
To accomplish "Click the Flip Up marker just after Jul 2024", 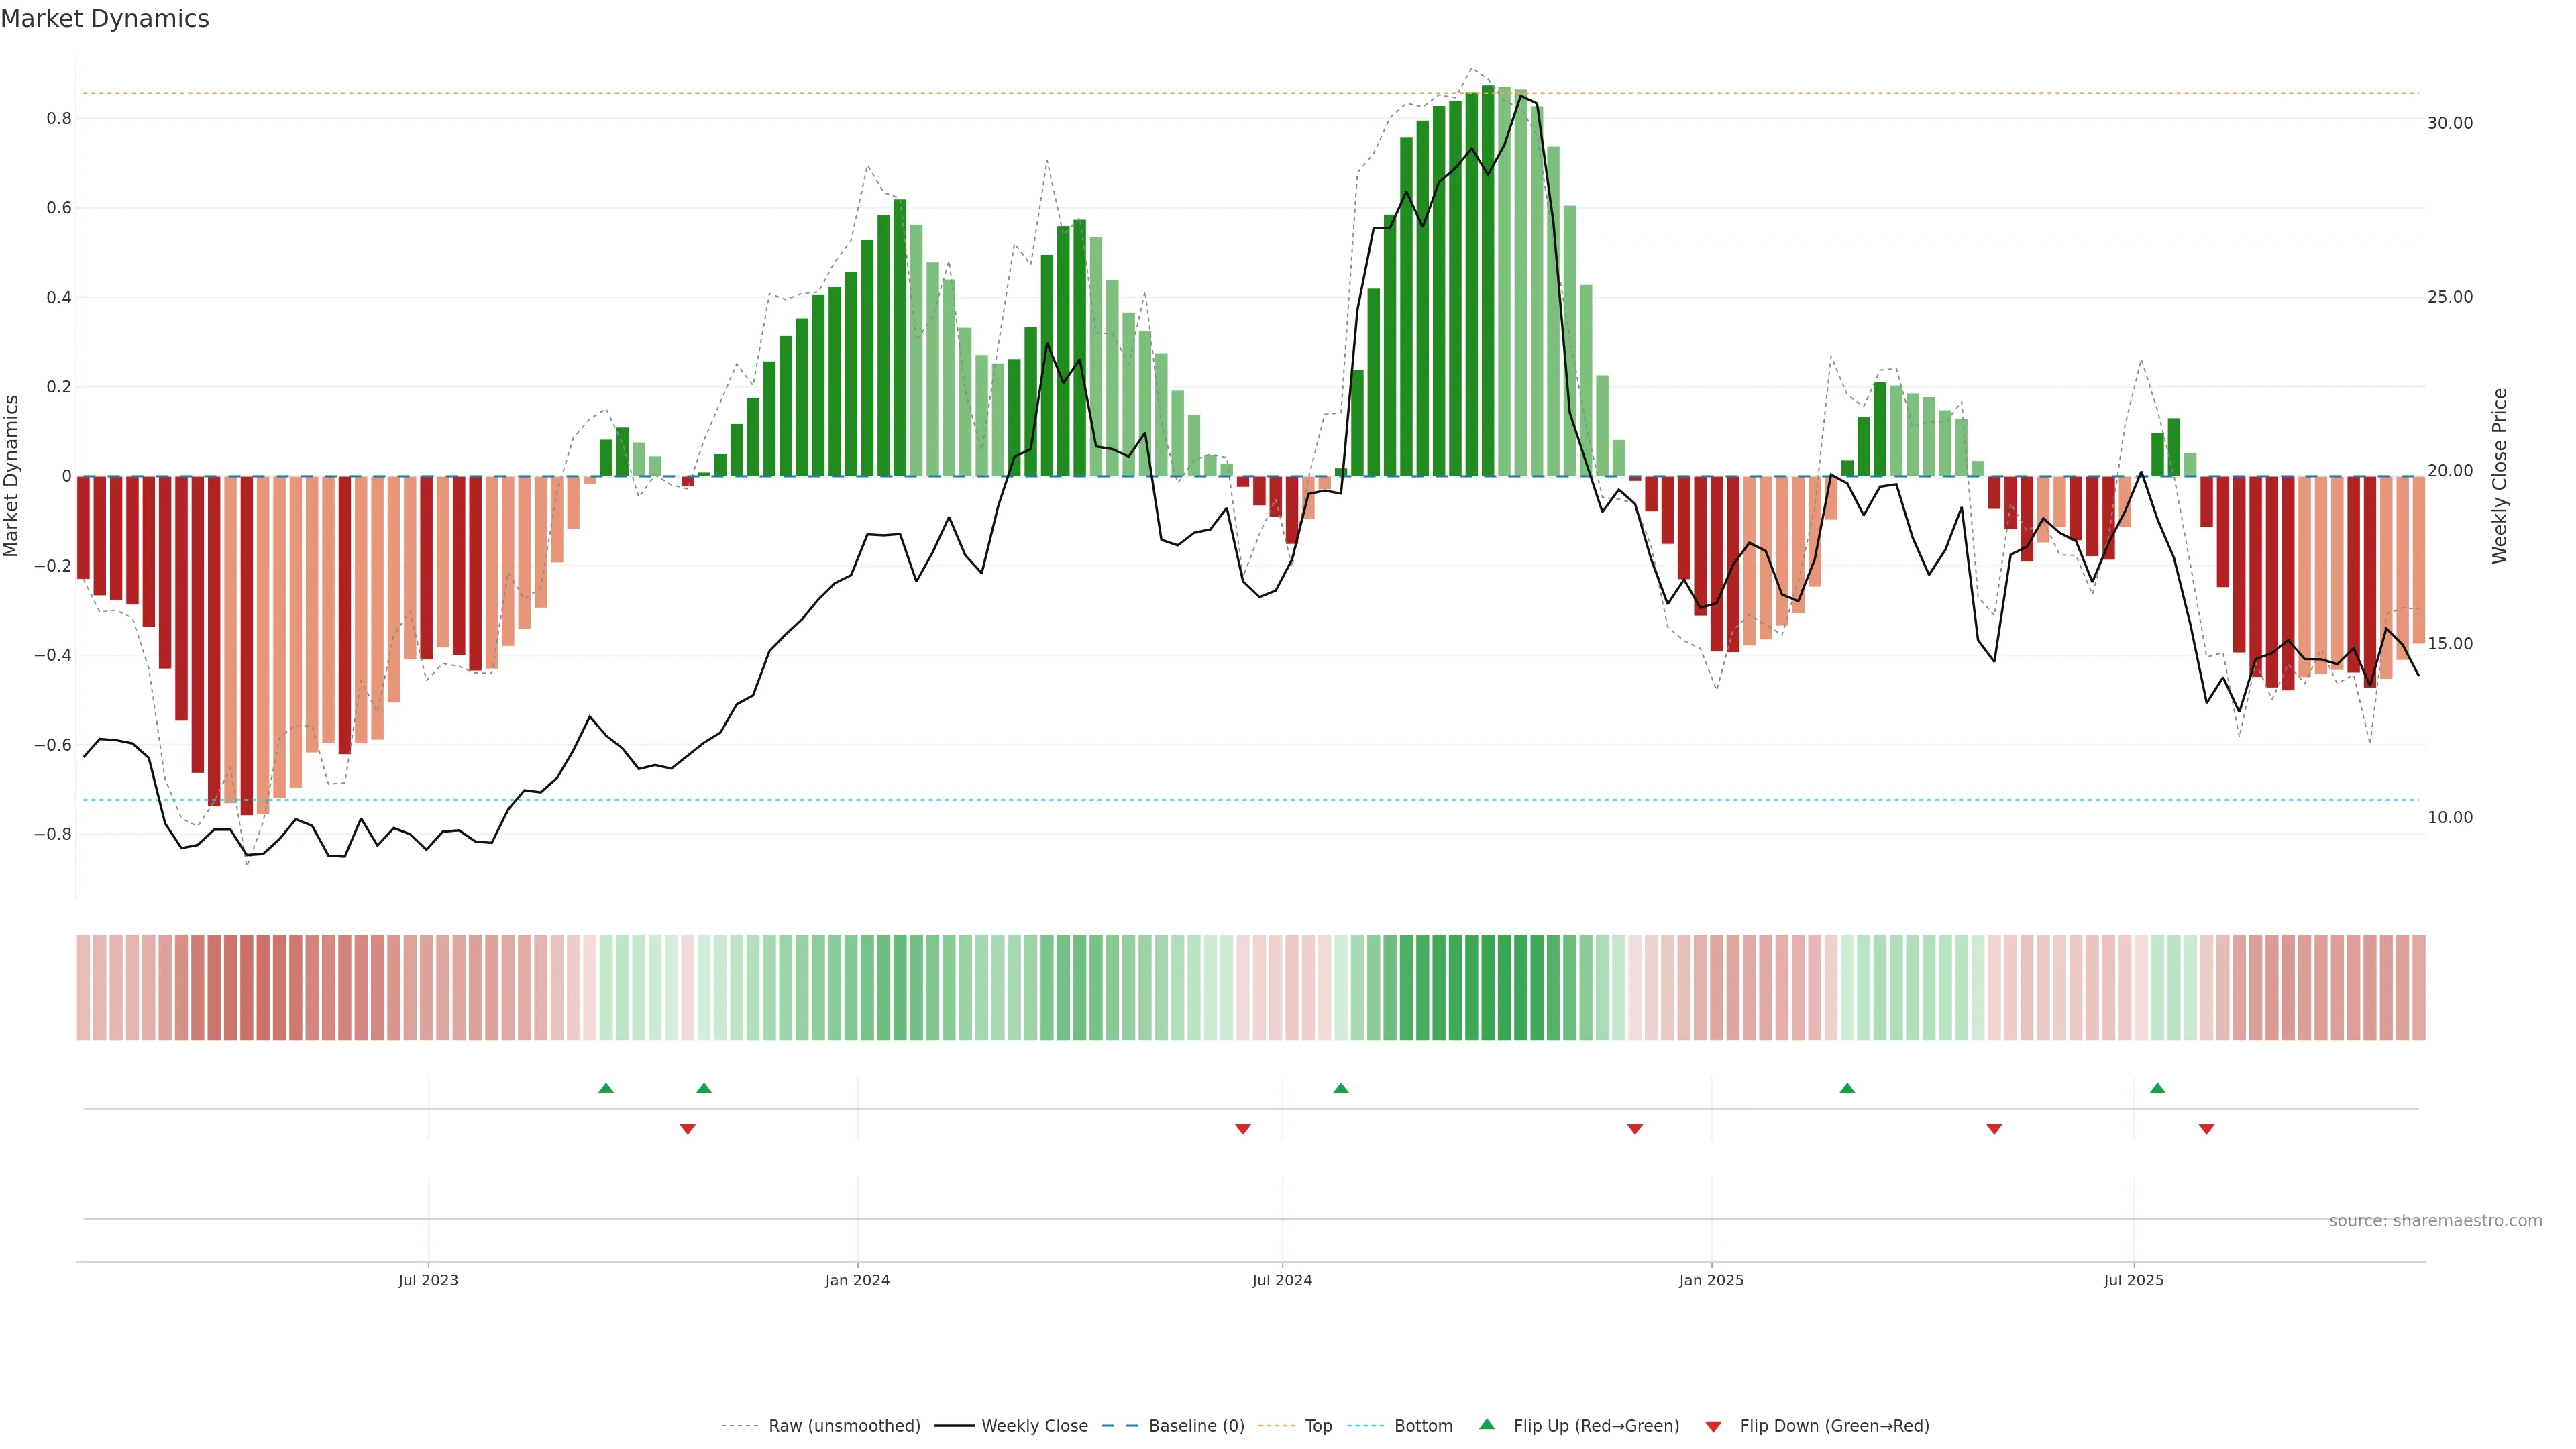I will coord(1341,1088).
